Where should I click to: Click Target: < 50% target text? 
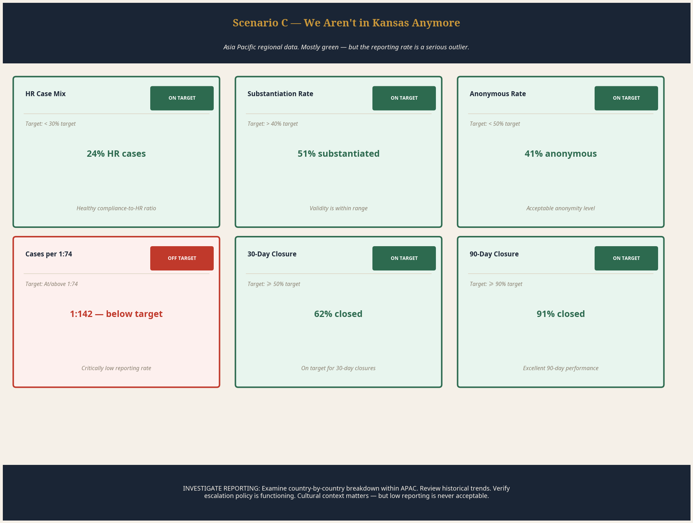pos(495,124)
